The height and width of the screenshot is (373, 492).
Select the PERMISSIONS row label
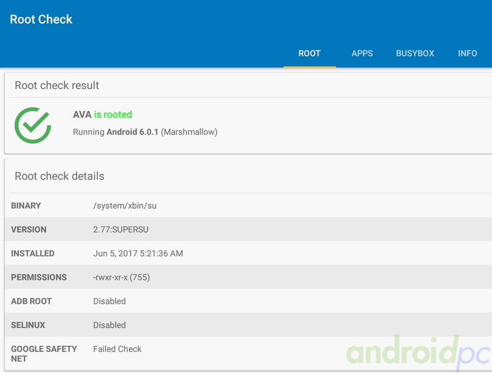coord(39,277)
